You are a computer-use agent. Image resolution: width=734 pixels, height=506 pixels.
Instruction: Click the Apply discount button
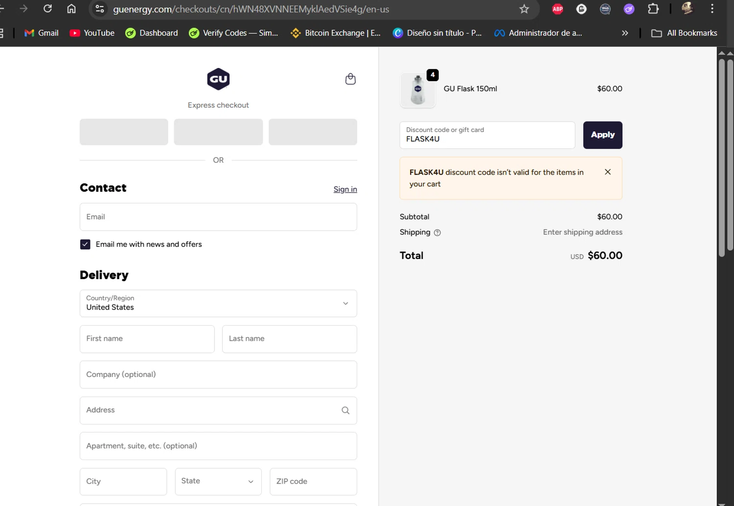(x=603, y=135)
